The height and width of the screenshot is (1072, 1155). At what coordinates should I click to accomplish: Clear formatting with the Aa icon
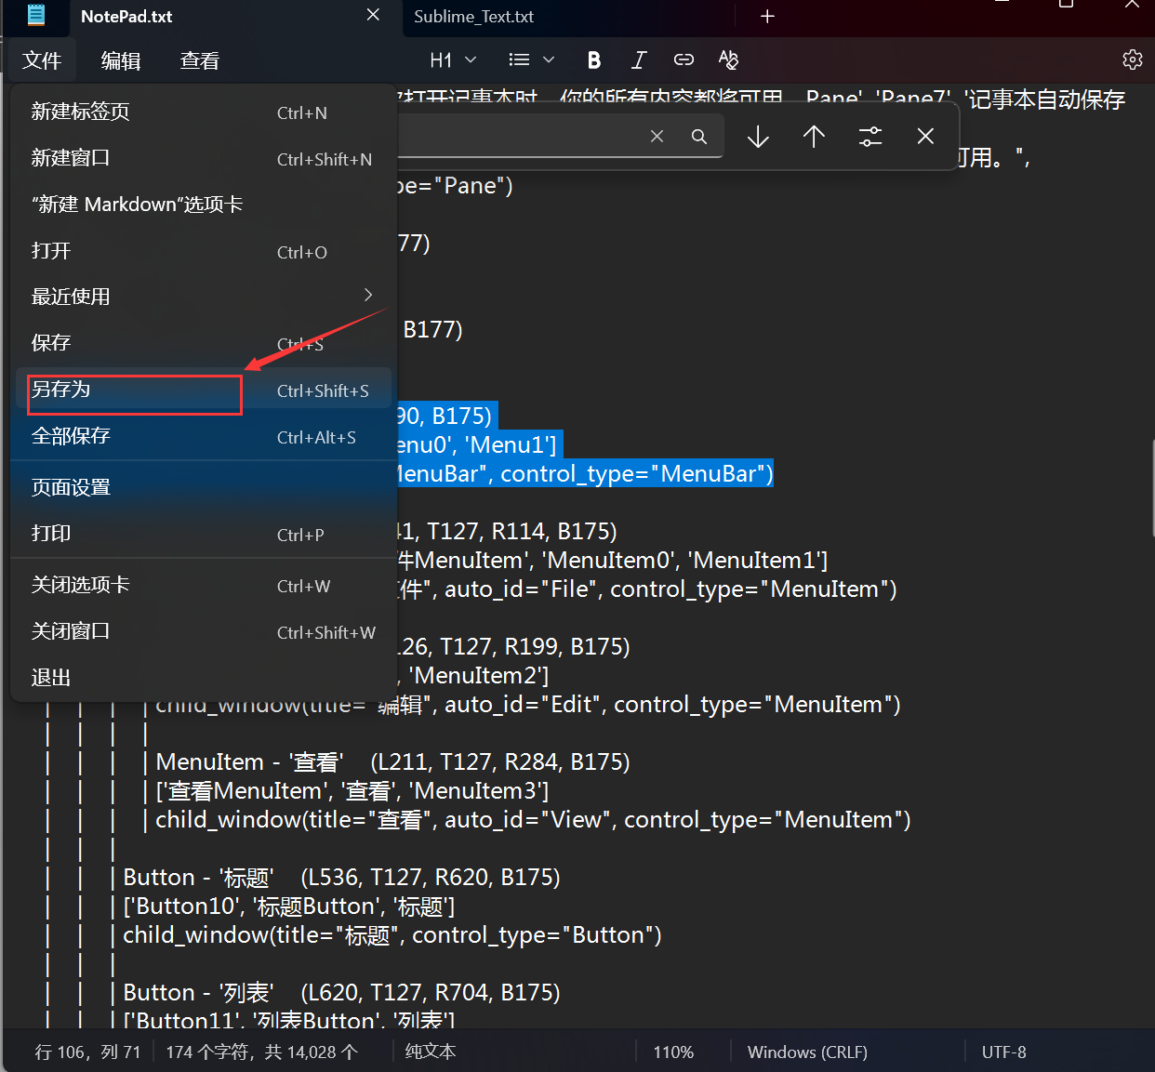[x=728, y=60]
